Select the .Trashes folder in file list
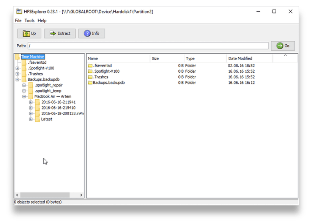The height and width of the screenshot is (221, 315). (101, 77)
